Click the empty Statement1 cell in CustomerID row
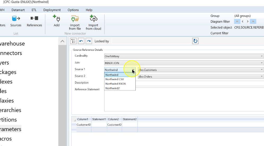The image size is (264, 146). (99, 125)
